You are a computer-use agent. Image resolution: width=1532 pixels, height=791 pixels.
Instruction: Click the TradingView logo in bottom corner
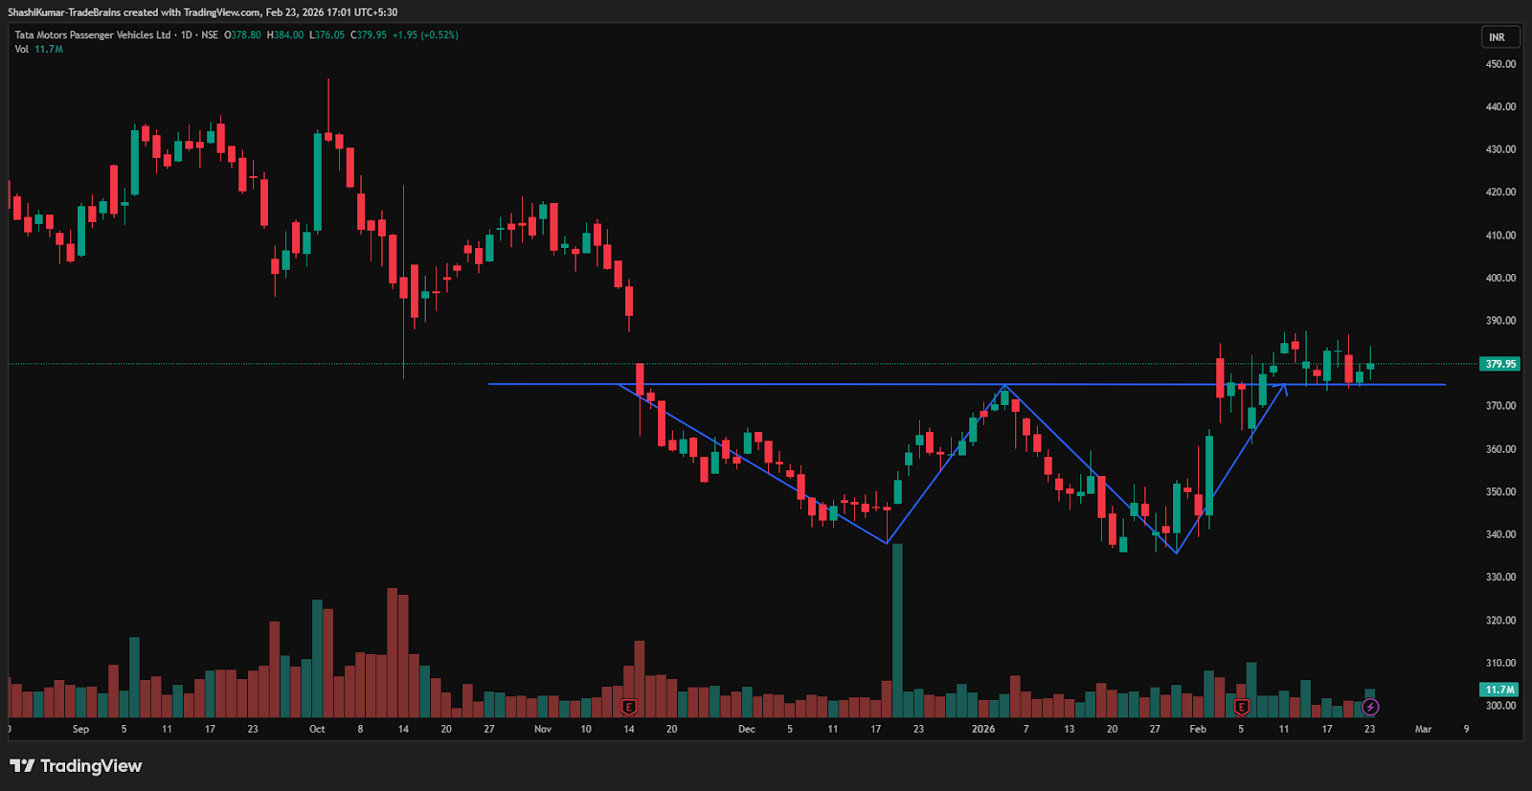(76, 766)
